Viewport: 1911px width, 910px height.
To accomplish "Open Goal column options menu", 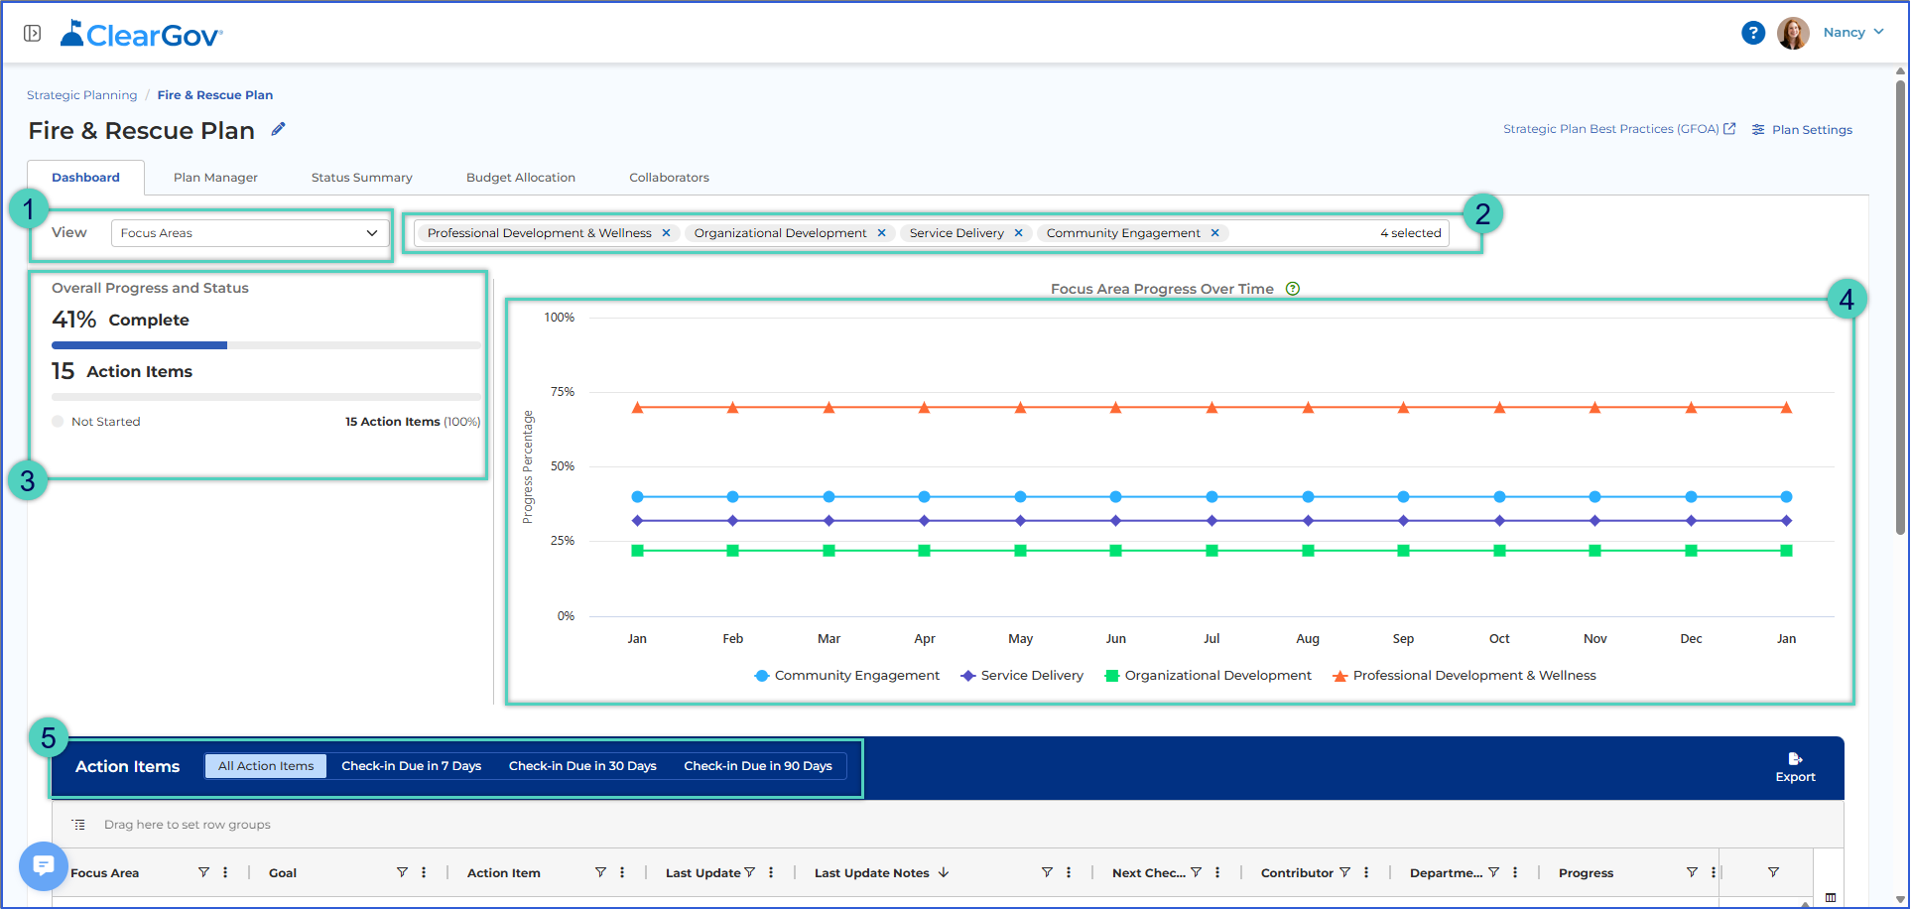I will click(x=424, y=872).
